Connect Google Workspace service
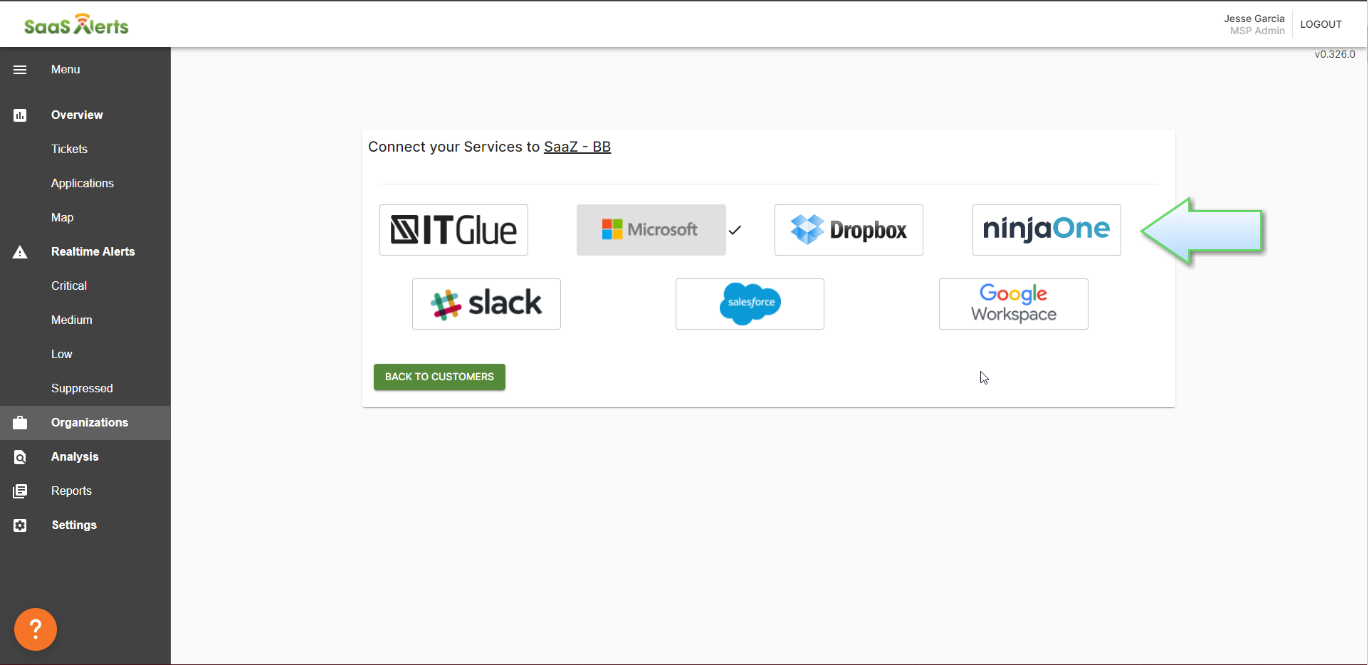Screen dimensions: 1369x665 click(1013, 304)
